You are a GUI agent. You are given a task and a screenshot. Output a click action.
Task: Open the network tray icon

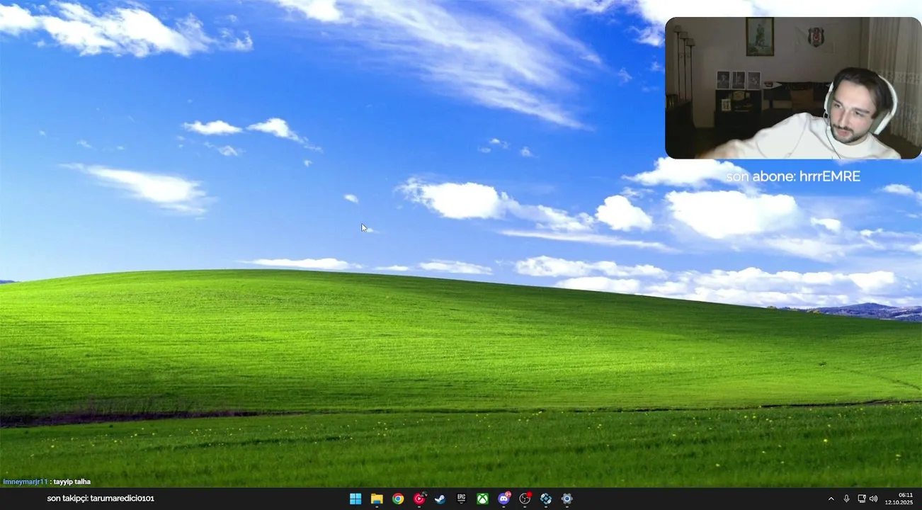(x=861, y=499)
